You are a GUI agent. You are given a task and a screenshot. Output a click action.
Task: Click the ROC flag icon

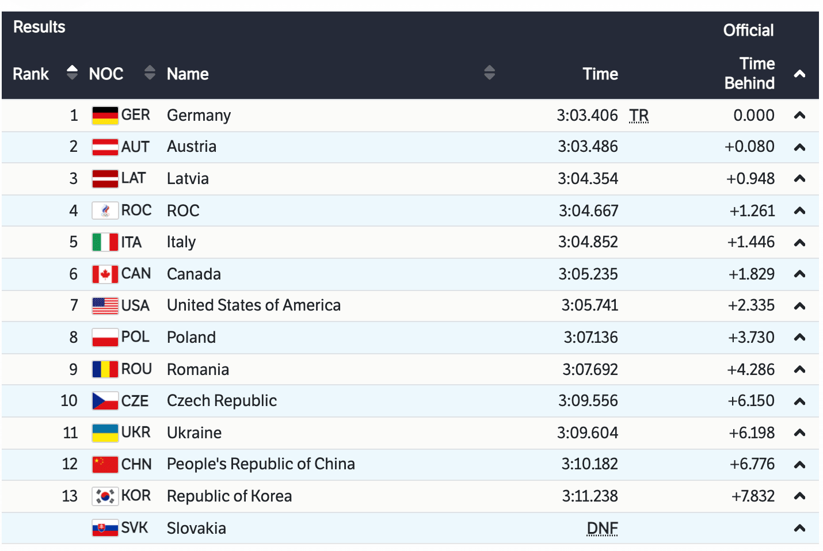coord(105,211)
